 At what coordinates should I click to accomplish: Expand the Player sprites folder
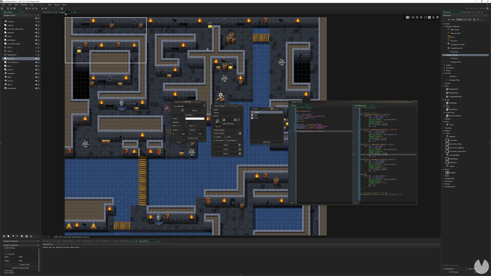coord(445,71)
